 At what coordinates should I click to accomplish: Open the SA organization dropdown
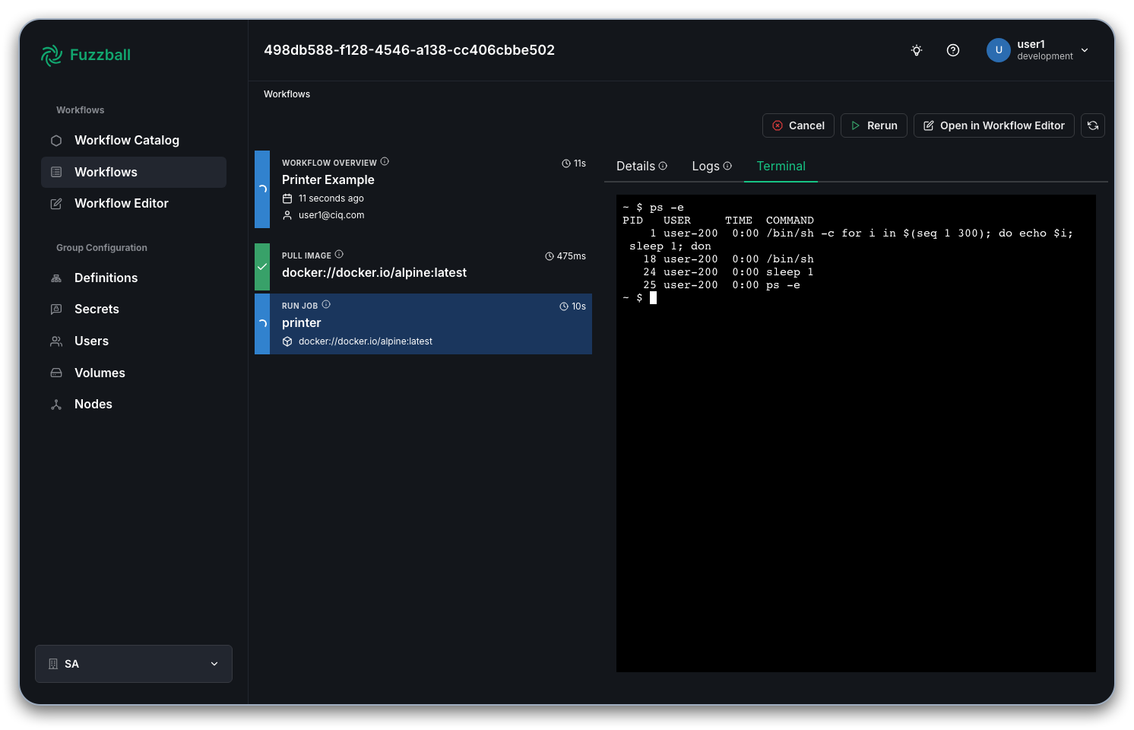pyautogui.click(x=134, y=664)
